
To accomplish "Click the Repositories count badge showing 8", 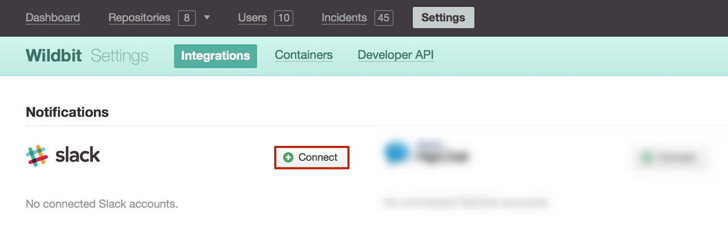I will point(187,18).
